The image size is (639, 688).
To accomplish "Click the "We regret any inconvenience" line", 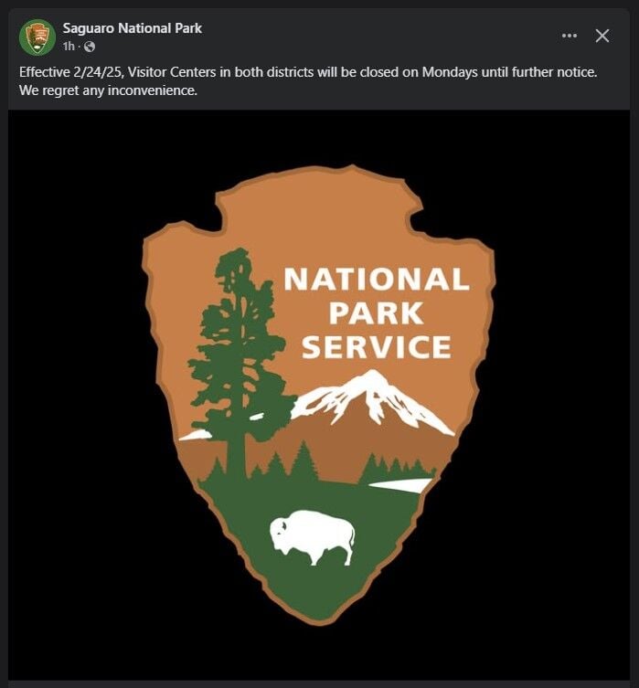I will 108,90.
